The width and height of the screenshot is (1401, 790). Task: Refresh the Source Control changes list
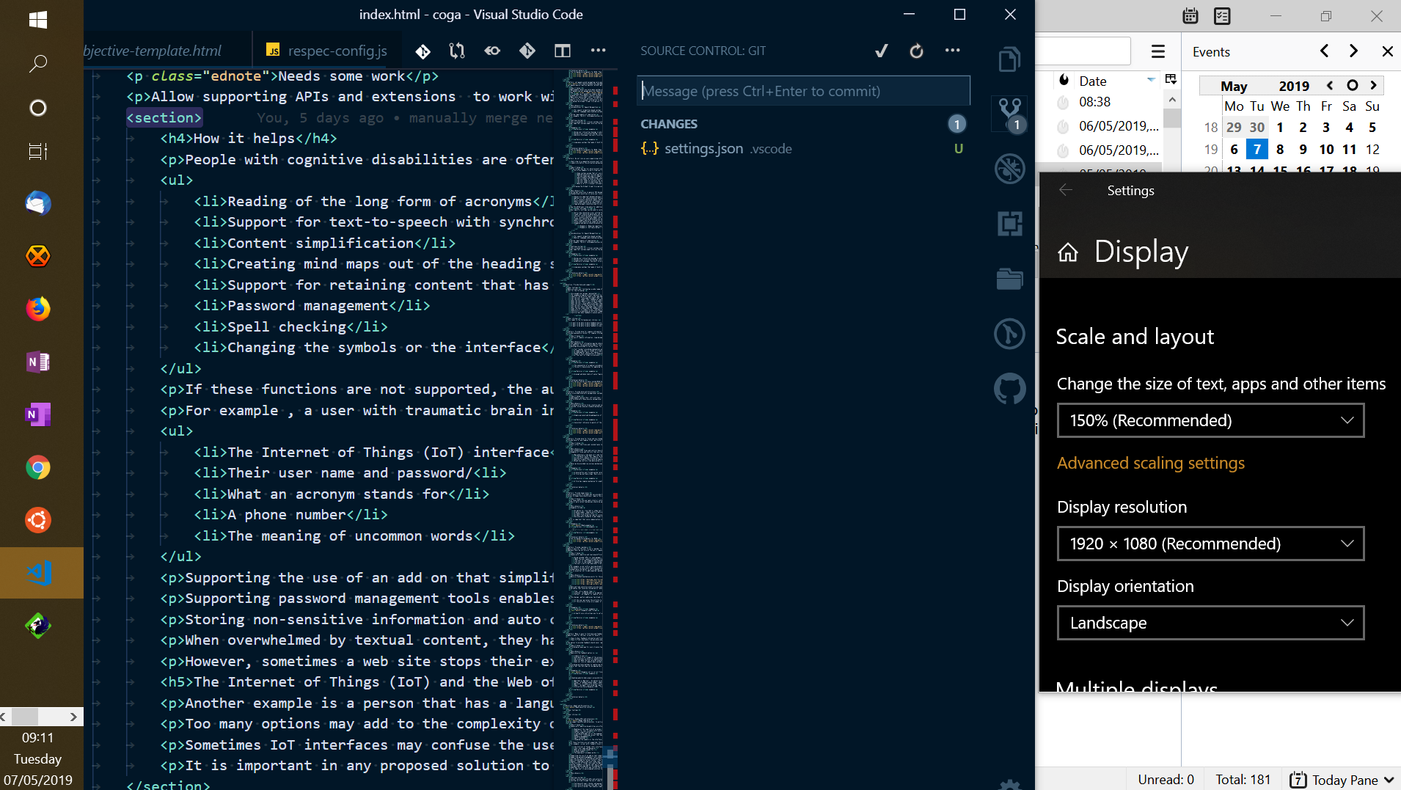tap(917, 51)
